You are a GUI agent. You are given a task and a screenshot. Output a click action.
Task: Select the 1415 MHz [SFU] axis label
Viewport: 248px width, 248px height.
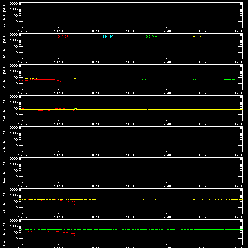(4, 108)
